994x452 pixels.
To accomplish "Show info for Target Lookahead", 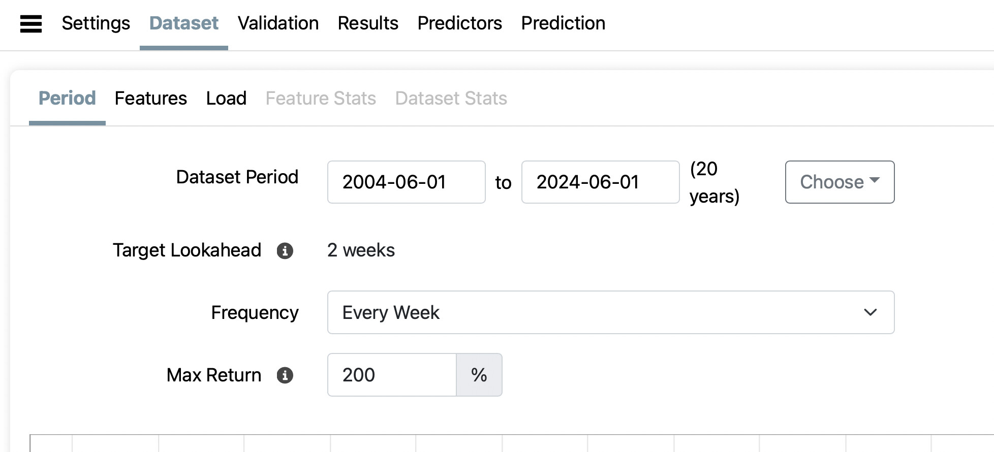I will 285,251.
